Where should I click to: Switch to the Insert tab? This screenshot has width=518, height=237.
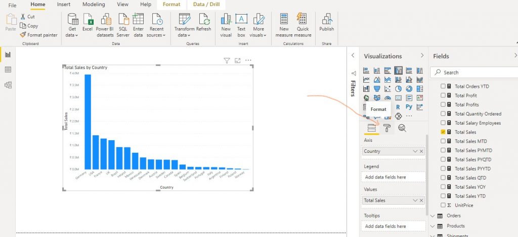coord(63,5)
